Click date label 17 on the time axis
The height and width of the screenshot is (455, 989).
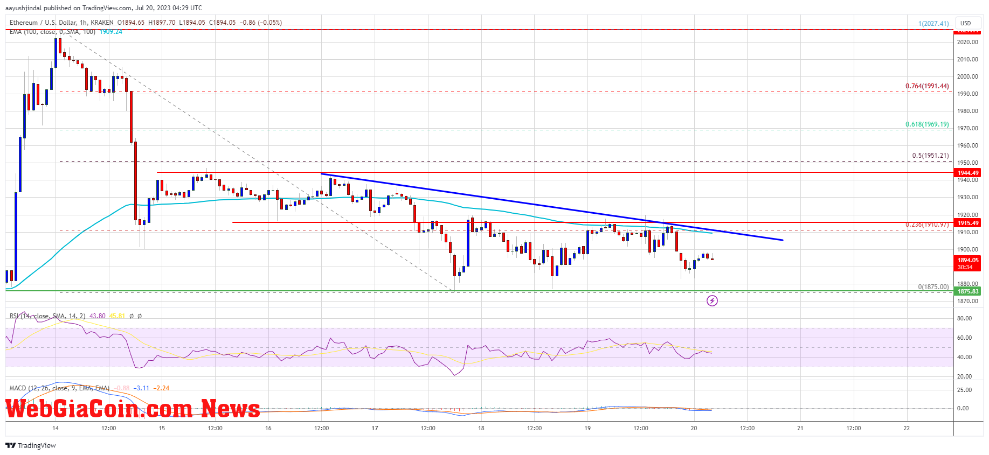[x=375, y=428]
